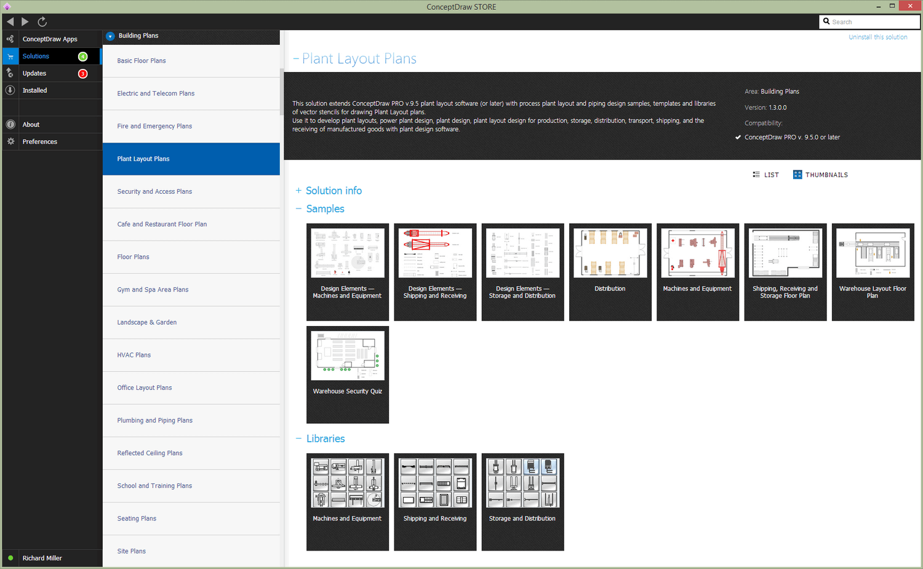
Task: Collapse the Libraries section
Action: click(298, 439)
